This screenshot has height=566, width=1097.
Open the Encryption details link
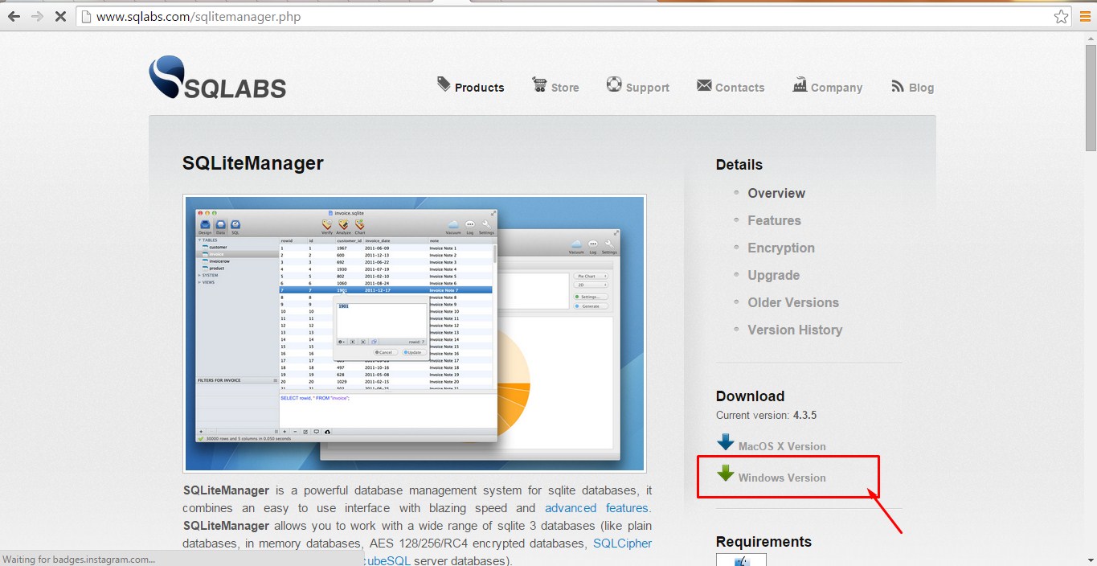(x=781, y=248)
